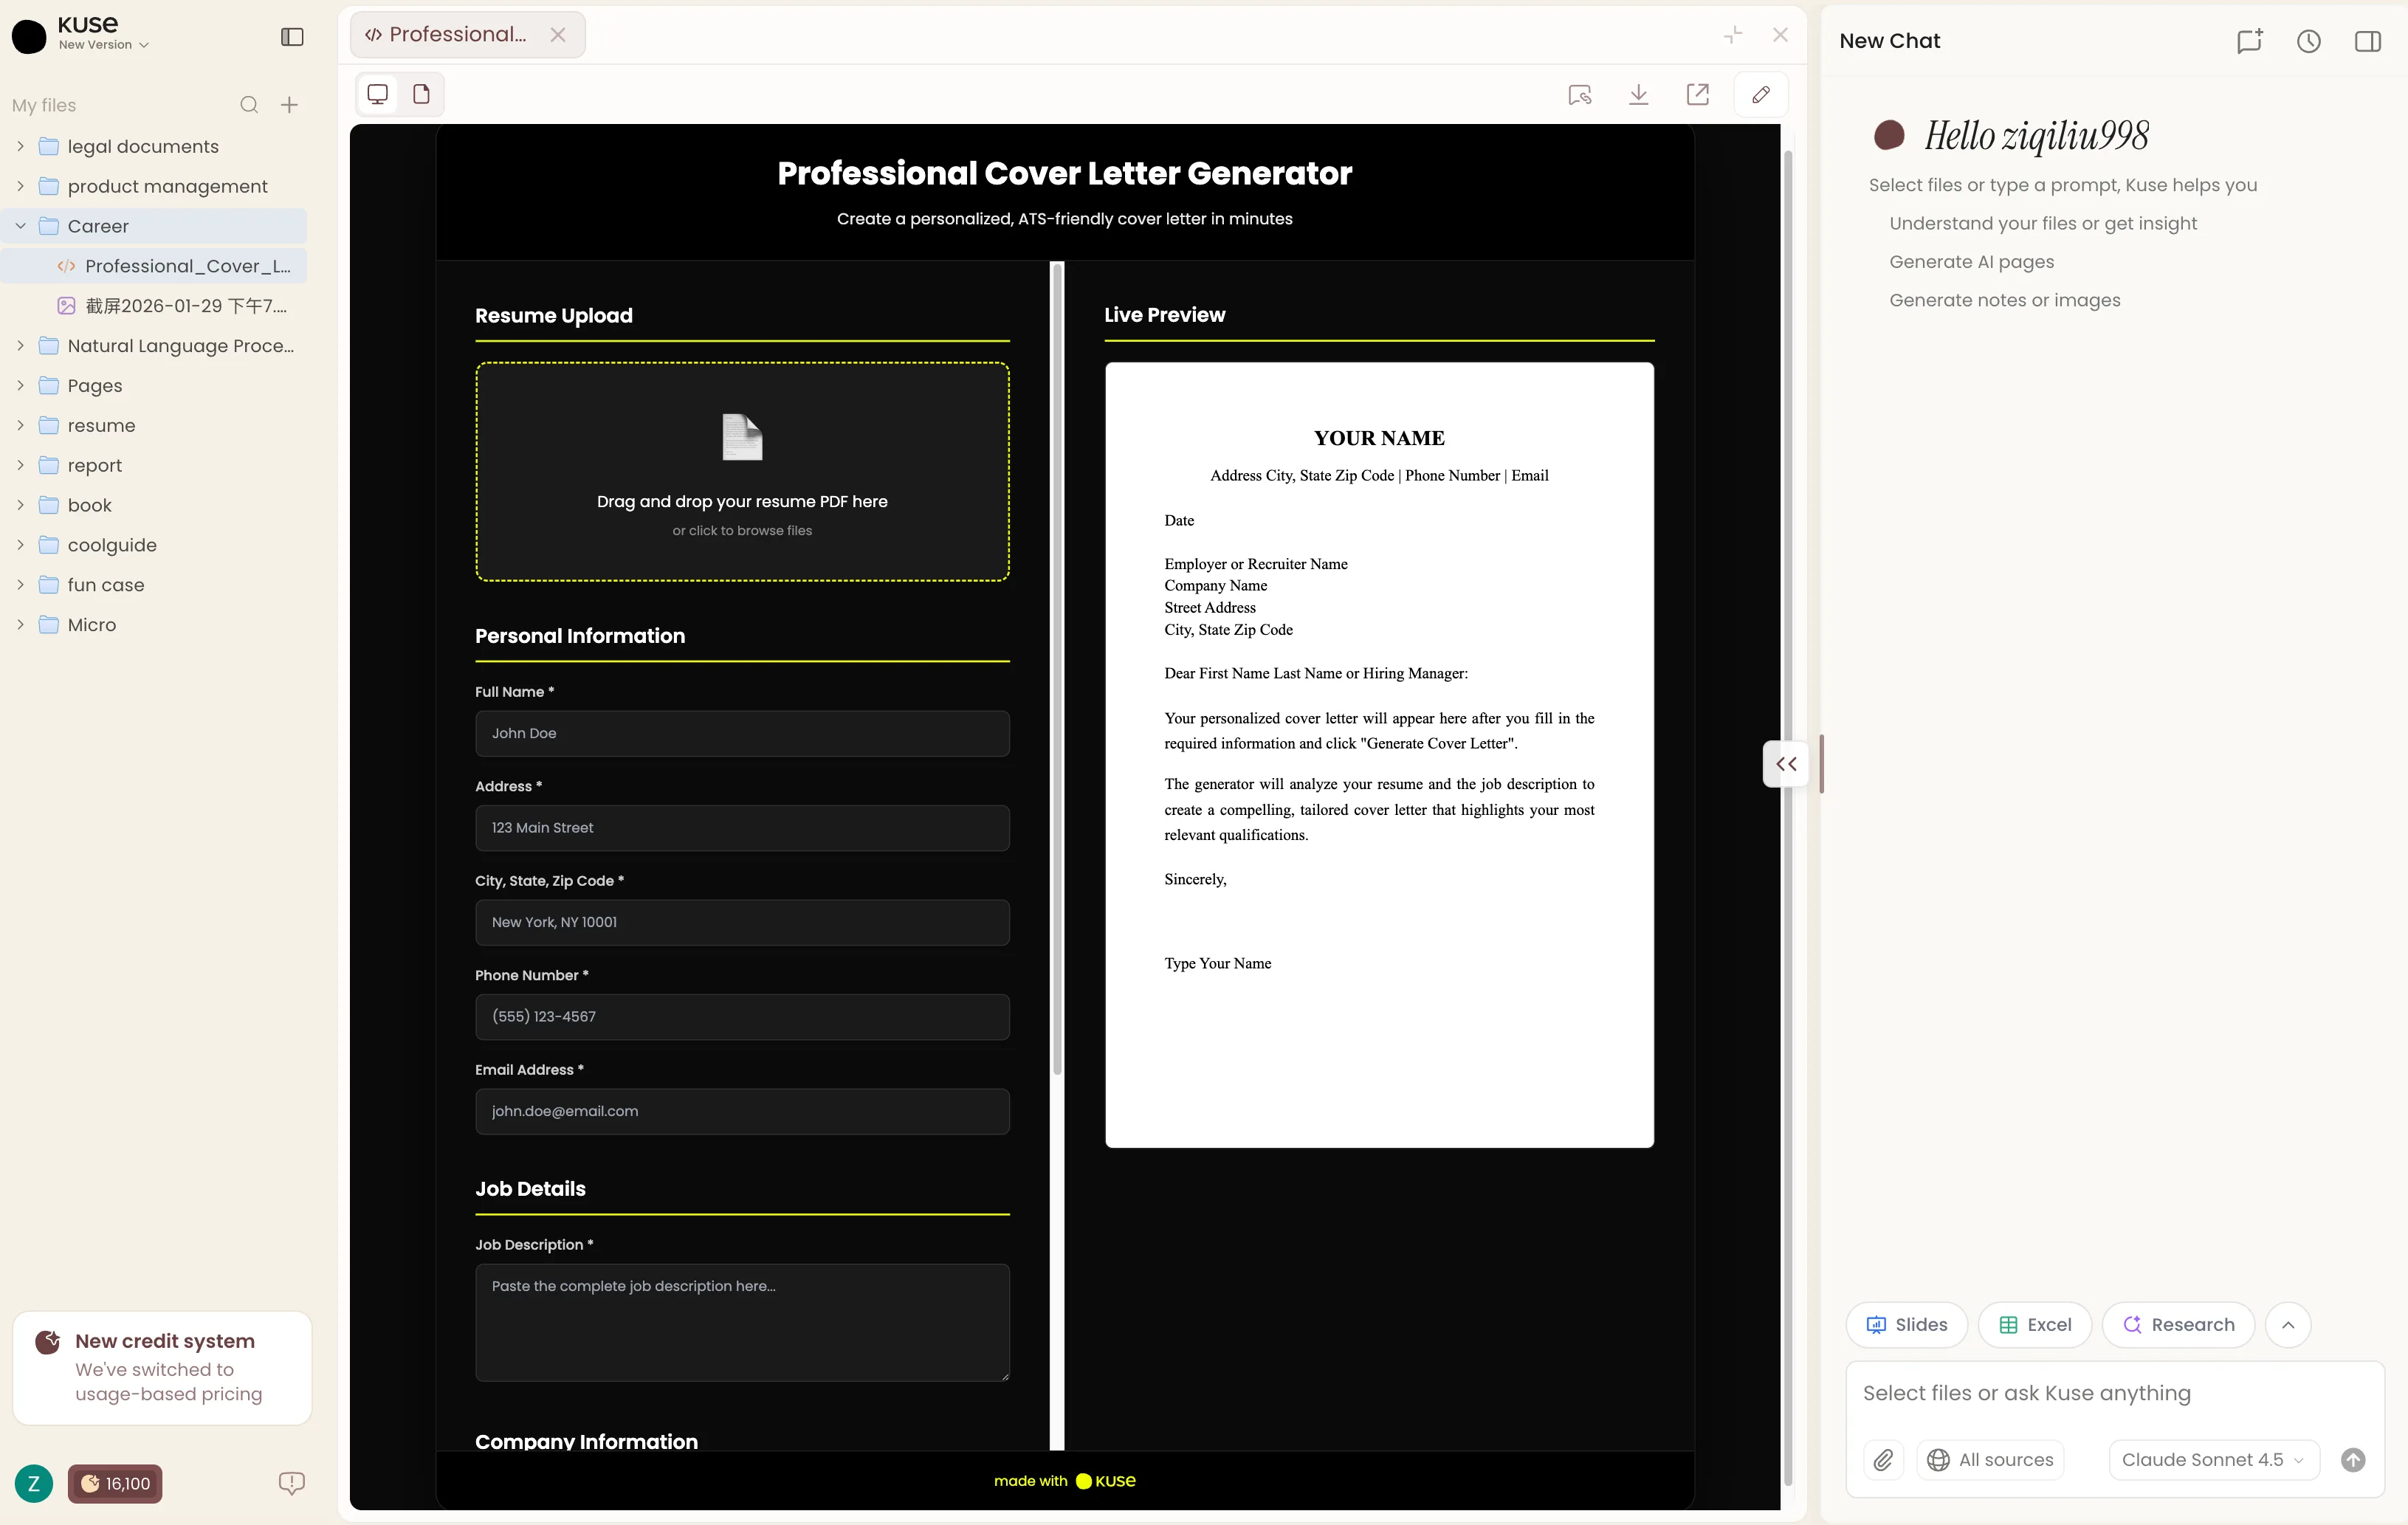Collapse the Career folder
Screen dimensions: 2408x1525
pyautogui.click(x=20, y=226)
